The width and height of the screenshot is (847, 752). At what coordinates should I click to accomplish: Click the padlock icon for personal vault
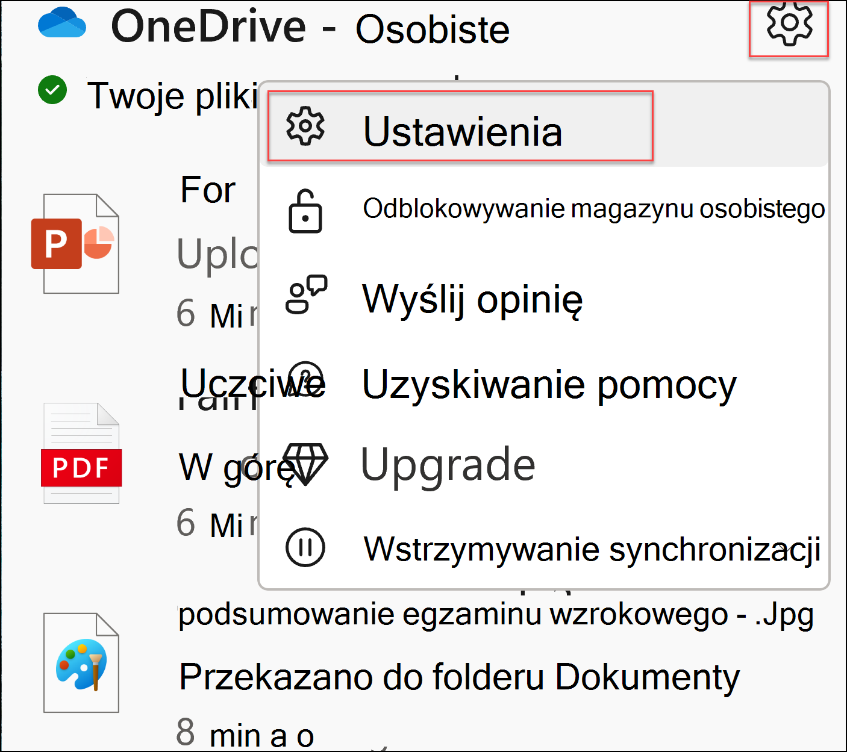click(305, 211)
